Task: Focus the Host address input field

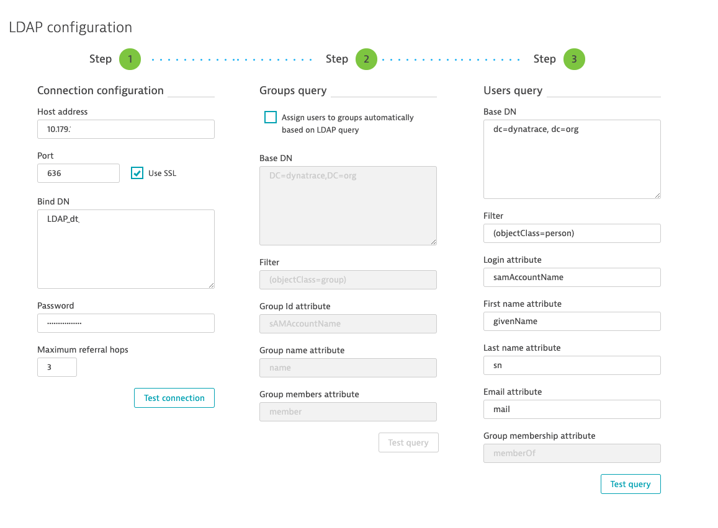Action: [x=126, y=129]
